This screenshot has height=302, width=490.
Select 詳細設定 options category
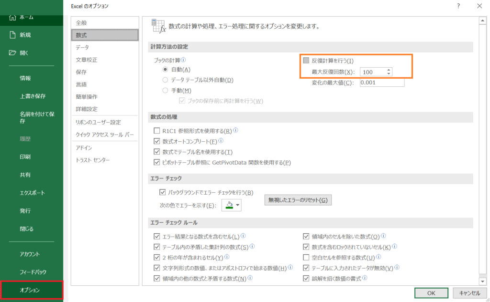(105, 109)
